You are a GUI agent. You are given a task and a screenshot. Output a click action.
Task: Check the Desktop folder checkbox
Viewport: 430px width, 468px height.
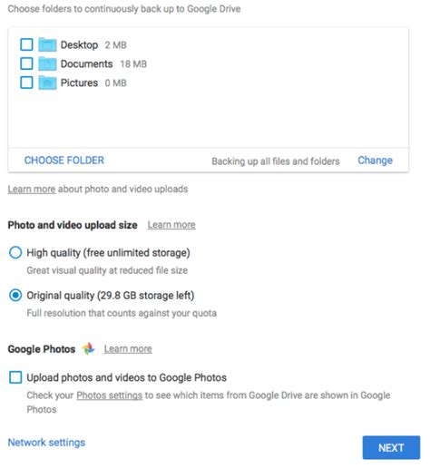[26, 44]
